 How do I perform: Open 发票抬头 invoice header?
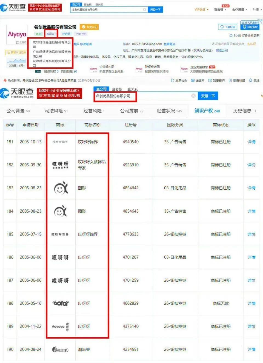179,80
